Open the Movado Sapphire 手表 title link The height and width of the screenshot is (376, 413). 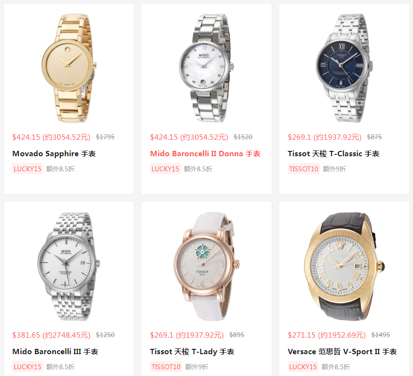(x=54, y=153)
